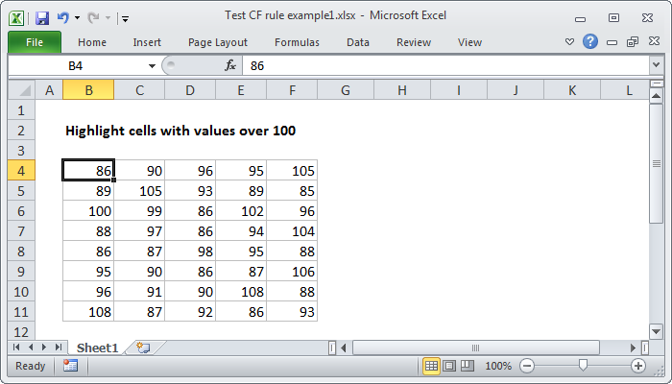Image resolution: width=672 pixels, height=384 pixels.
Task: Select cell B11 containing 108
Action: pyautogui.click(x=88, y=312)
